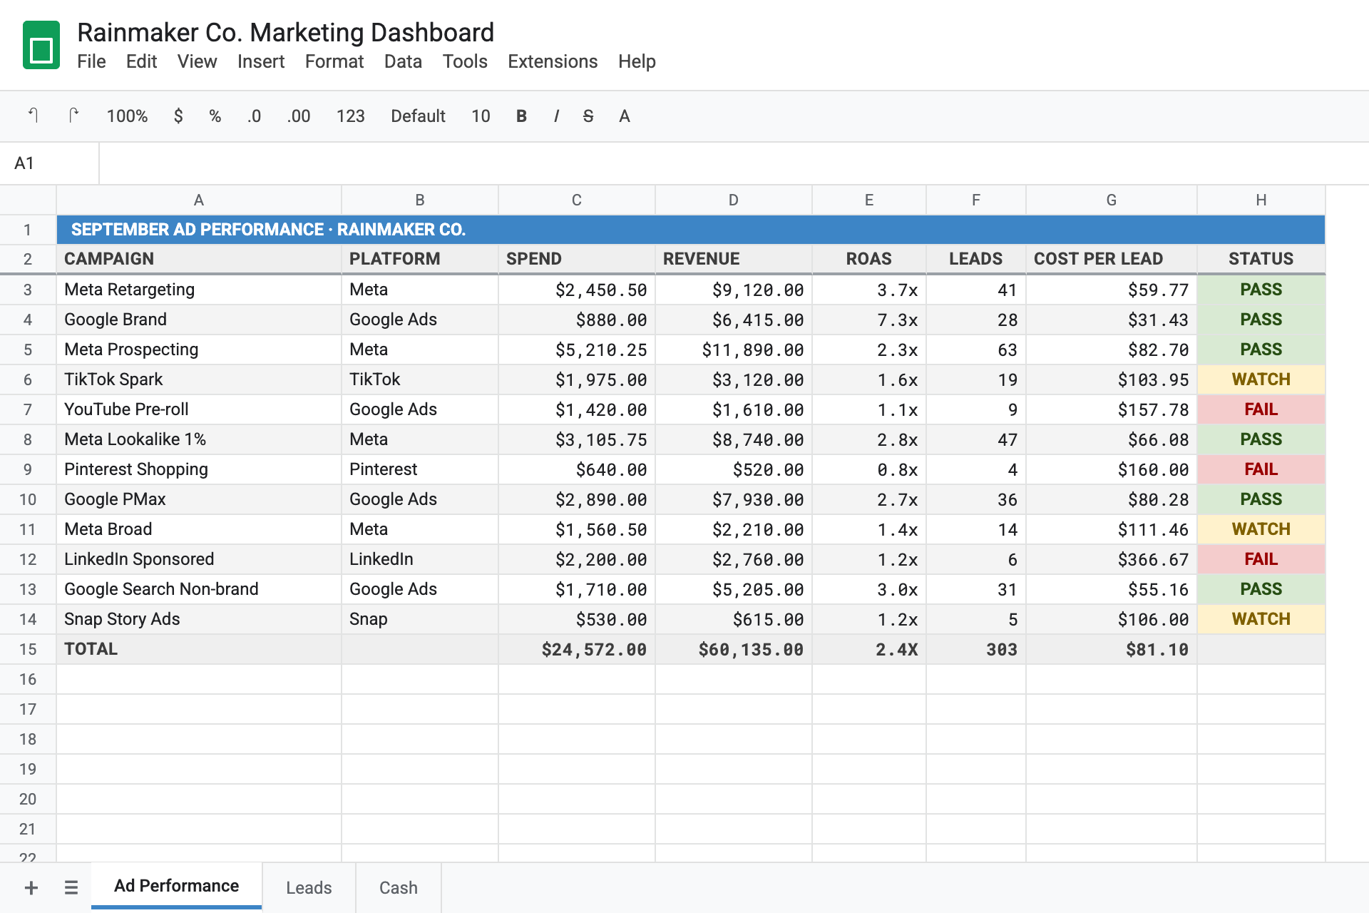1369x913 pixels.
Task: Click the YouTube Pre-roll FAIL status cell
Action: 1261,409
